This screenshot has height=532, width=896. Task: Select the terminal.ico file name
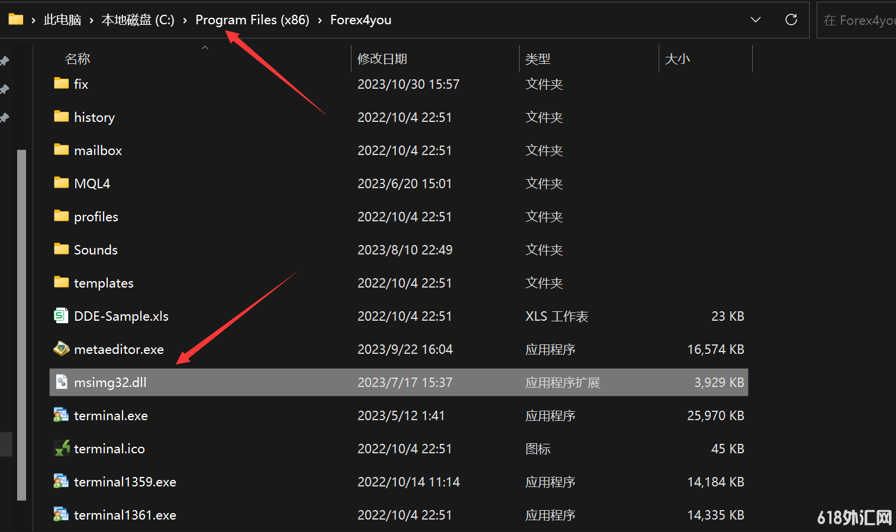[109, 449]
